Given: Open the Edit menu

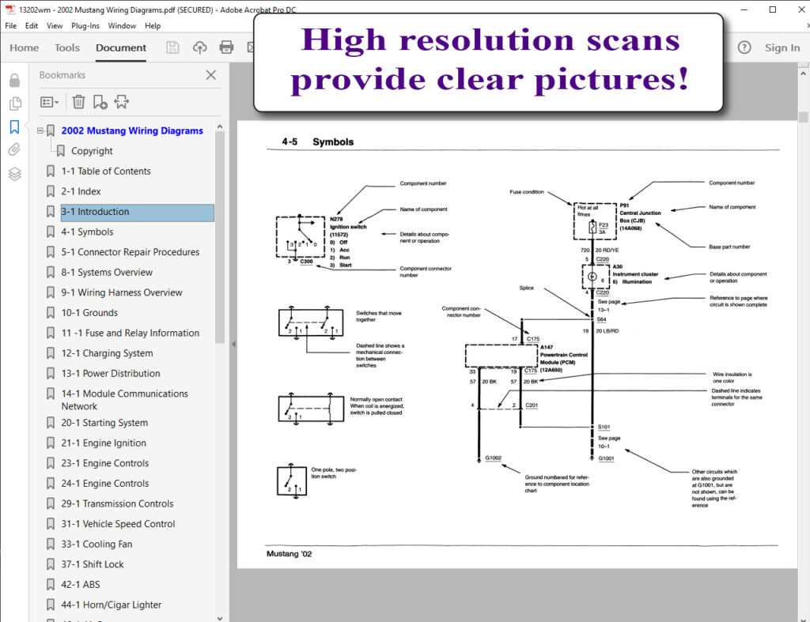Looking at the screenshot, I should point(32,26).
